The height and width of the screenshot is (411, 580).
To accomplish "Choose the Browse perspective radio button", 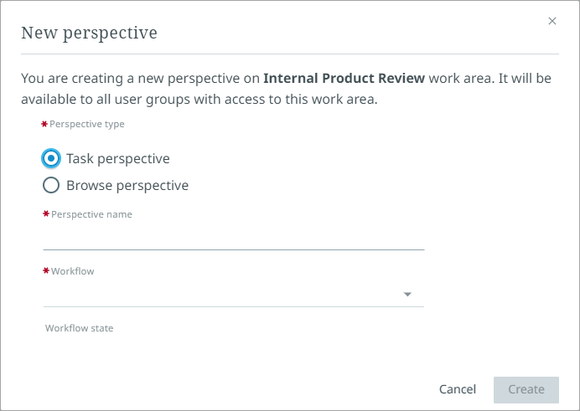I will click(x=51, y=185).
